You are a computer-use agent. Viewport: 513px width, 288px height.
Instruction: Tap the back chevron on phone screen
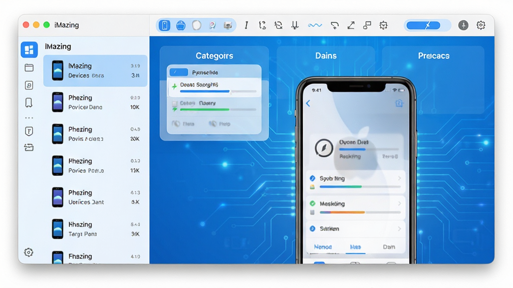click(x=308, y=103)
